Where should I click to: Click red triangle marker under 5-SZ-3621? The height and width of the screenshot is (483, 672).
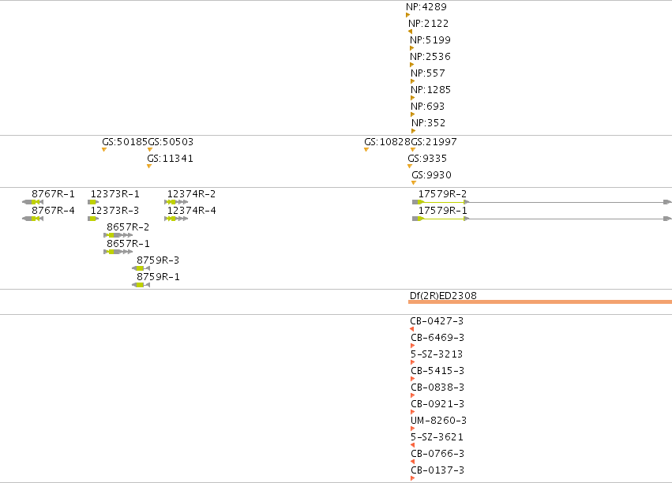[x=413, y=445]
